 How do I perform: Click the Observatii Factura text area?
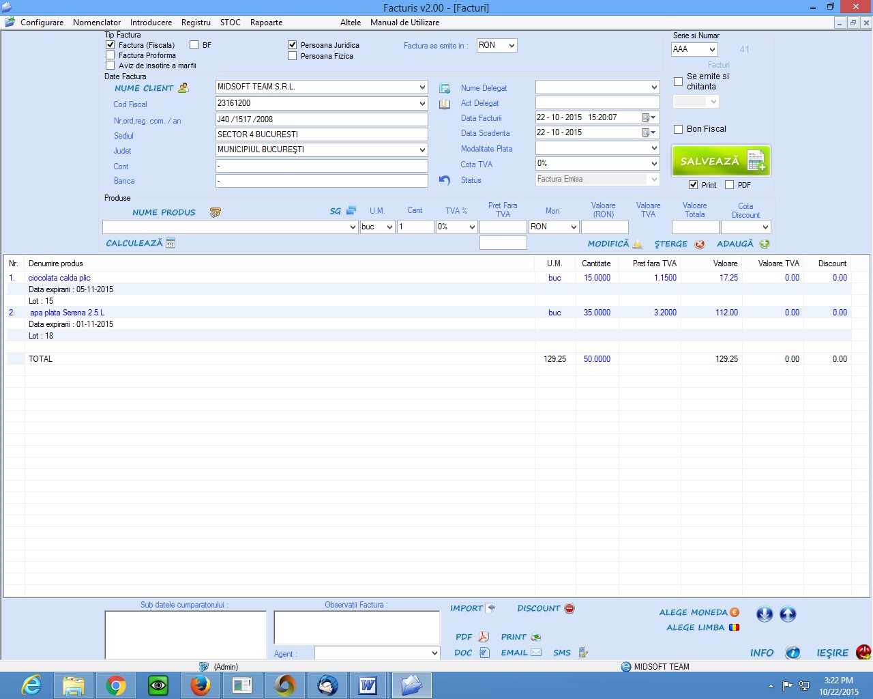357,627
